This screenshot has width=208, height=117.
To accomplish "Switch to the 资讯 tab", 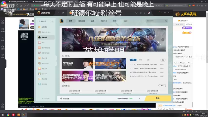I will (70, 21).
